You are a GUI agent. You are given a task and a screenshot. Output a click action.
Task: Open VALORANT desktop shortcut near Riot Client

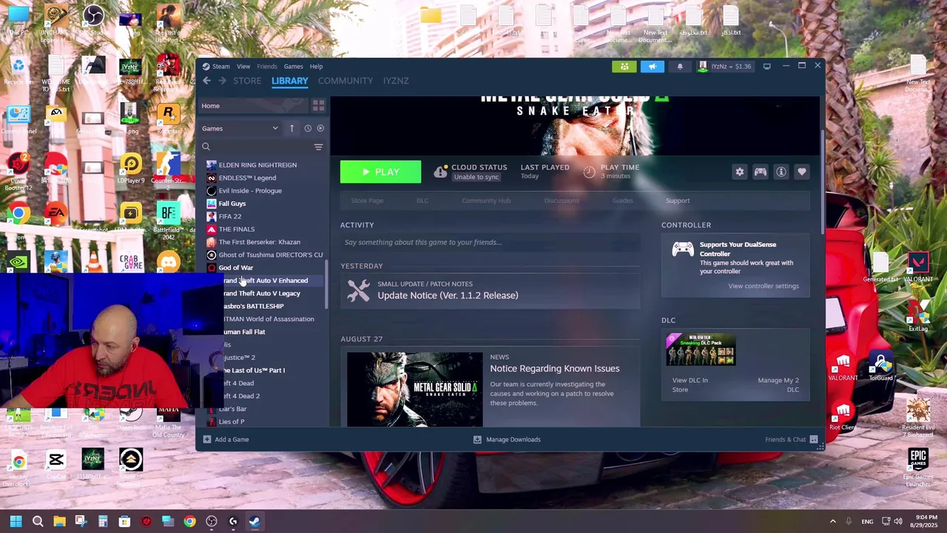tap(843, 366)
